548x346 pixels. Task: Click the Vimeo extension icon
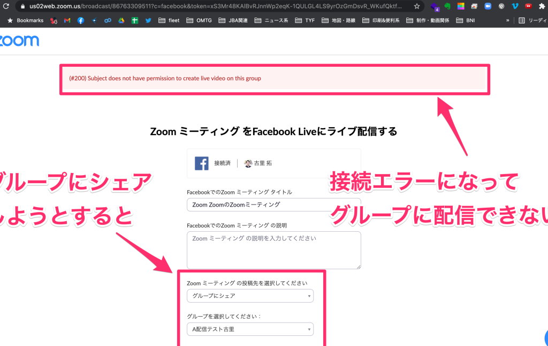point(515,6)
